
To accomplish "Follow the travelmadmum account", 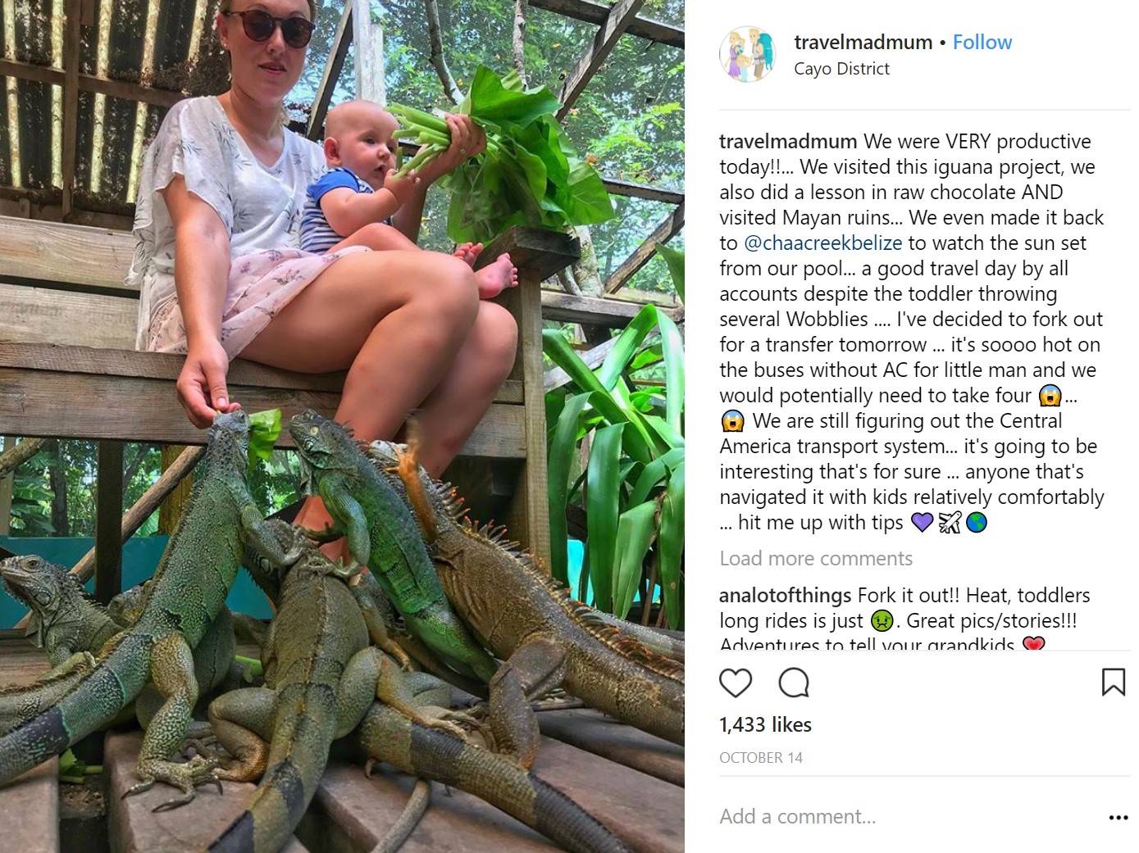I will [982, 42].
